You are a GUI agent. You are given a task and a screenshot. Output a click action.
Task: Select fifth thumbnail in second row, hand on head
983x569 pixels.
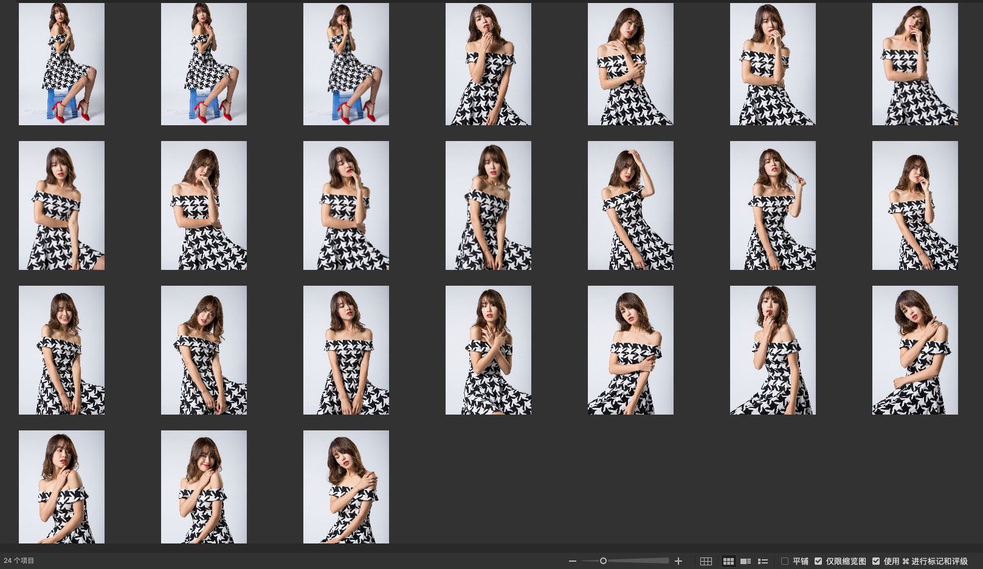pyautogui.click(x=630, y=205)
